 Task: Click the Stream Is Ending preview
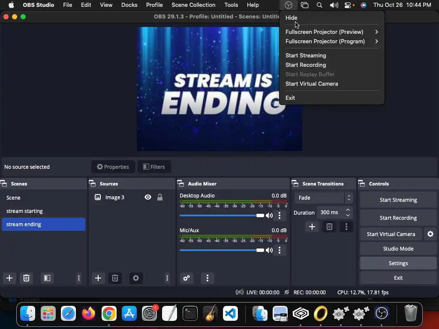tap(219, 89)
